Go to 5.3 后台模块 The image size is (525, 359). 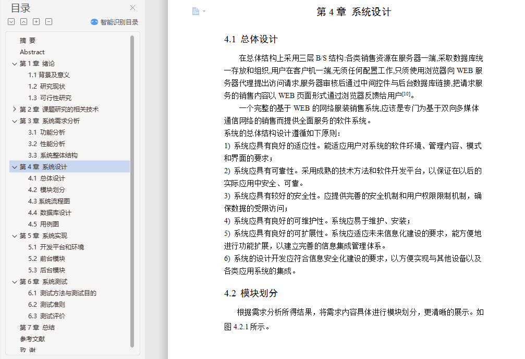coord(46,270)
